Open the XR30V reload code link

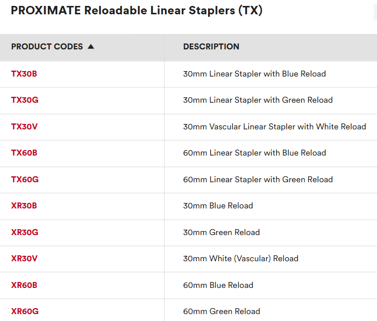24,258
